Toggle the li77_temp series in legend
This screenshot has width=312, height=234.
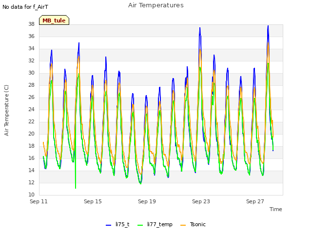(155, 224)
